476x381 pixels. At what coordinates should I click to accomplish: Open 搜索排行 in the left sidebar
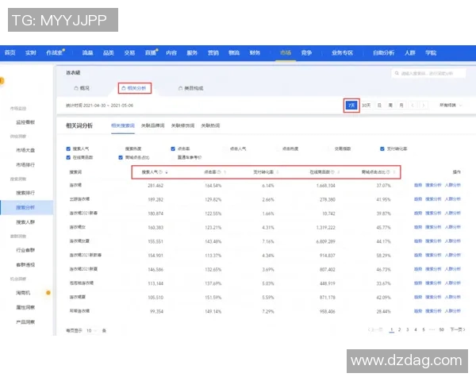25,192
